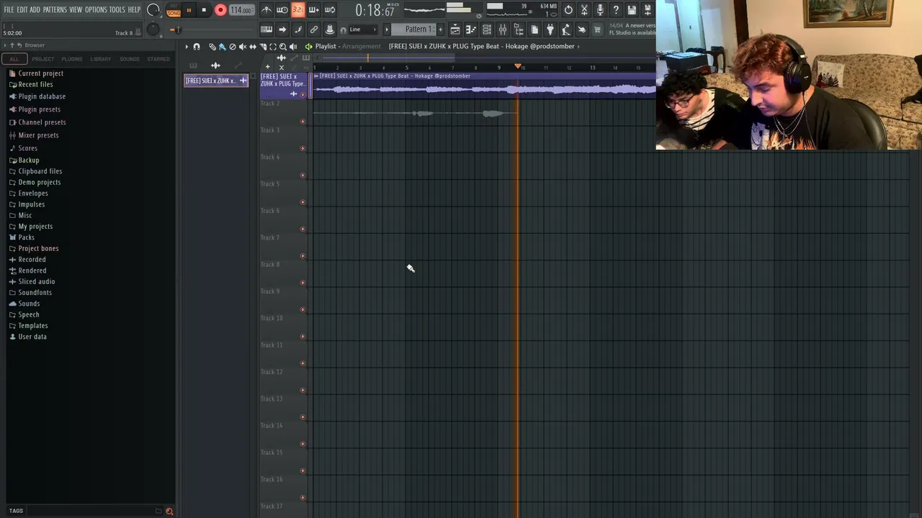Select the Zoom tool in Playlist
The image size is (922, 518).
(283, 46)
